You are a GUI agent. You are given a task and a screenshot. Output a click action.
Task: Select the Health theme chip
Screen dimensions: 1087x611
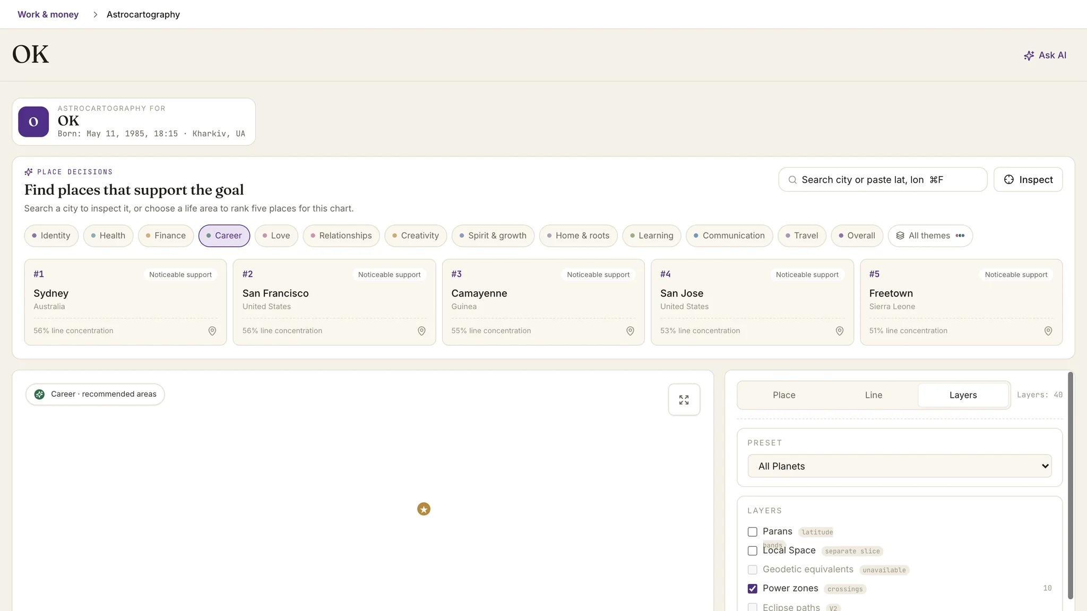coord(108,236)
